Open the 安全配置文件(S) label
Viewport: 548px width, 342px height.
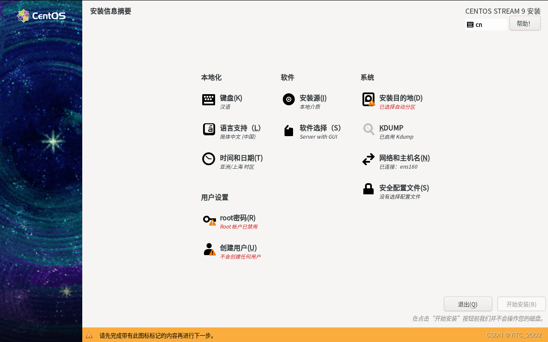[404, 188]
